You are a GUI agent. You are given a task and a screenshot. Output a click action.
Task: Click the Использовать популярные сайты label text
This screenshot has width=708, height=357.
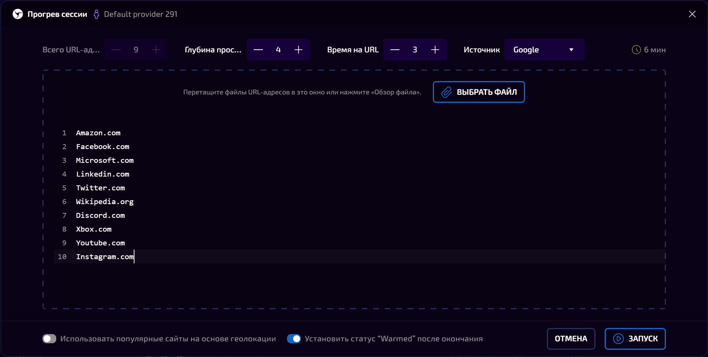point(168,339)
